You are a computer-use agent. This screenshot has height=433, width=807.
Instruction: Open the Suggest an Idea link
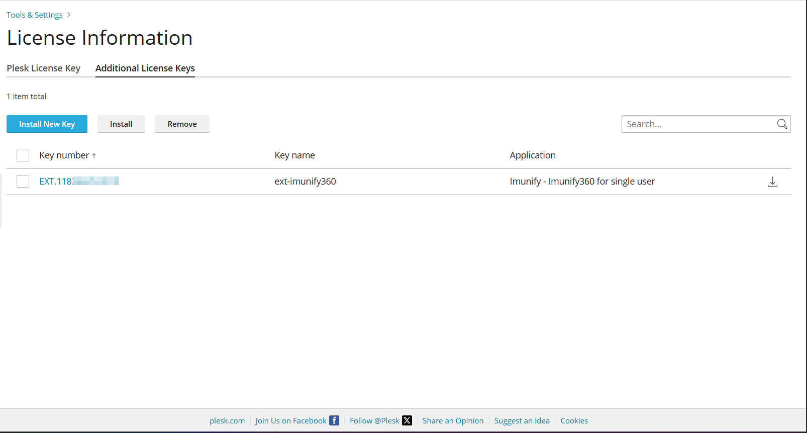(522, 420)
